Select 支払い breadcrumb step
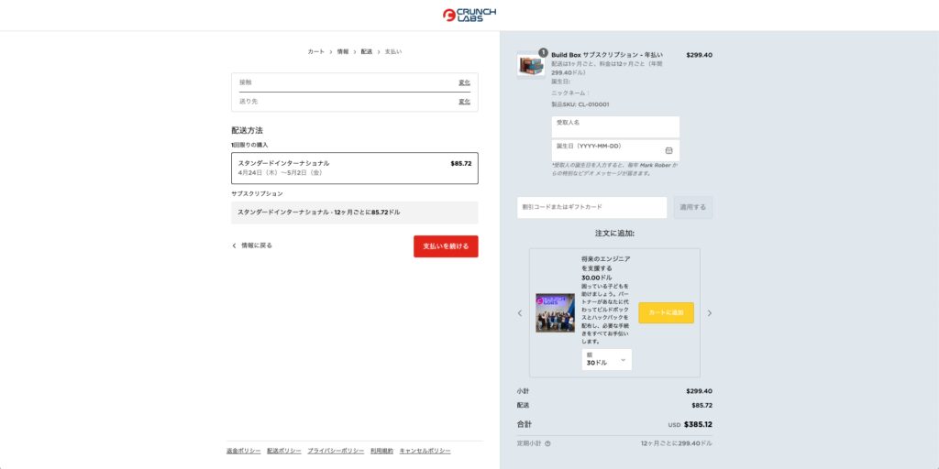Screen dimensions: 939x469 pyautogui.click(x=393, y=52)
